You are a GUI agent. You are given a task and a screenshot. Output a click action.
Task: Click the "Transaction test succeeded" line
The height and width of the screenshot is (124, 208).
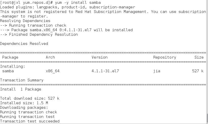pos(30,121)
